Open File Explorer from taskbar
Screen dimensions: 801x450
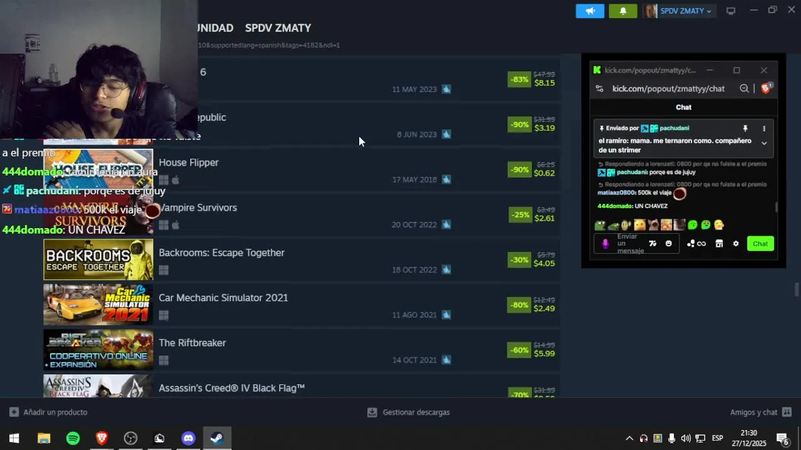44,438
